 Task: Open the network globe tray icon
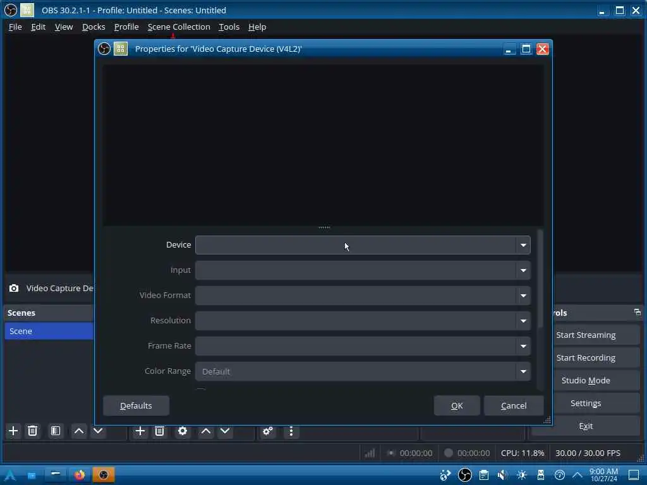[x=445, y=475]
